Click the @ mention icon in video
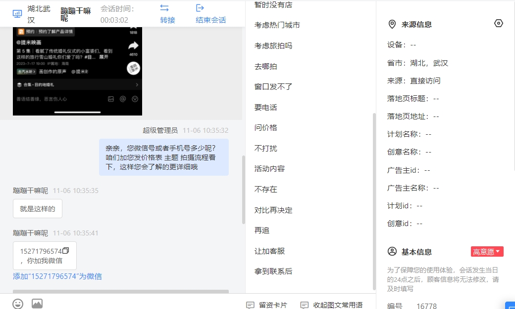The width and height of the screenshot is (515, 309). (x=123, y=99)
